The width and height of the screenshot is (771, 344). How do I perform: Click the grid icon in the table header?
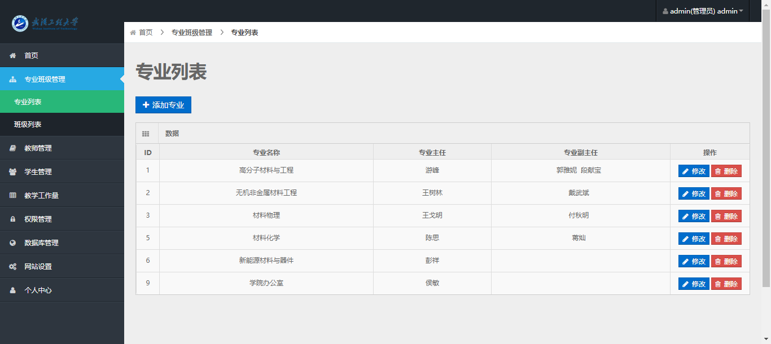pos(146,134)
